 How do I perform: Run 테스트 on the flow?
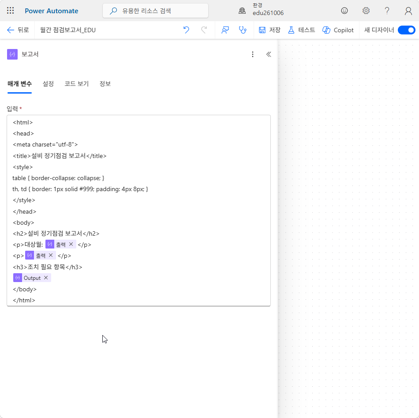(x=301, y=30)
